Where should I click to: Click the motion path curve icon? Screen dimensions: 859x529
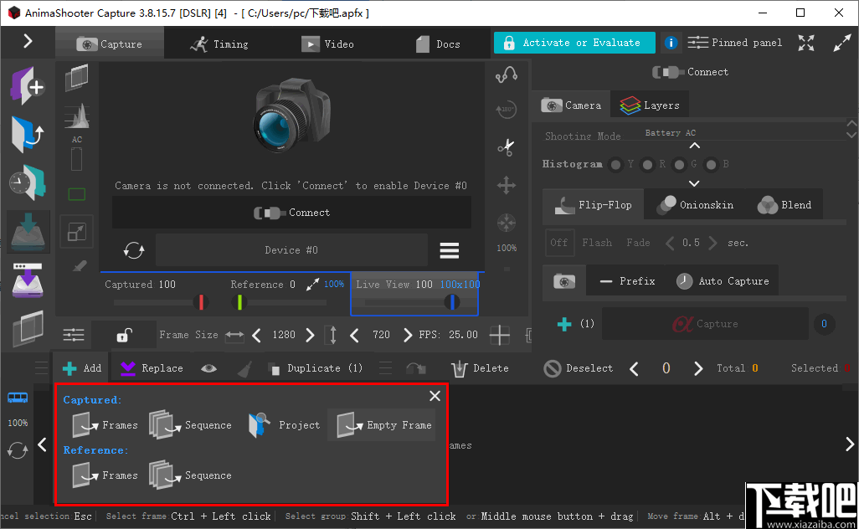point(507,74)
